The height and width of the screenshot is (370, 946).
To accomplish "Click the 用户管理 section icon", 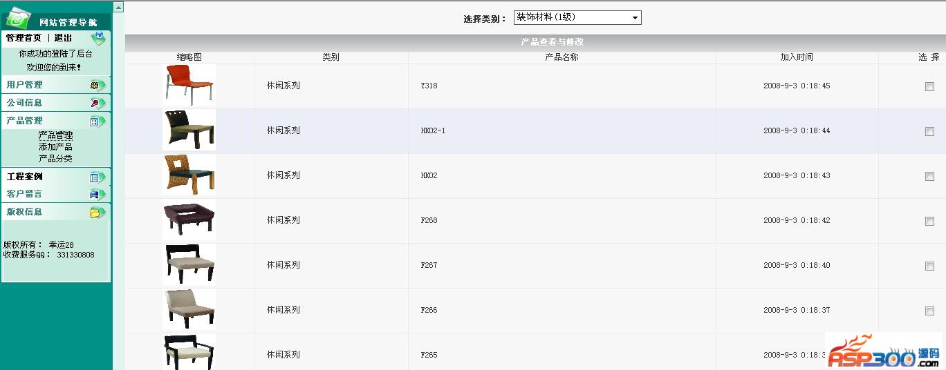I will 98,85.
